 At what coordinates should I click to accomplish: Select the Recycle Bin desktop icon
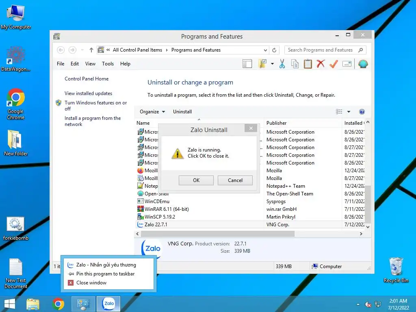click(x=396, y=270)
